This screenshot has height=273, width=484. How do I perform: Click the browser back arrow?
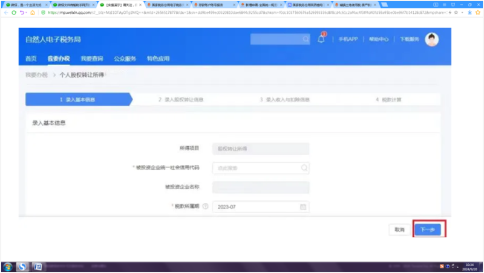coord(5,12)
